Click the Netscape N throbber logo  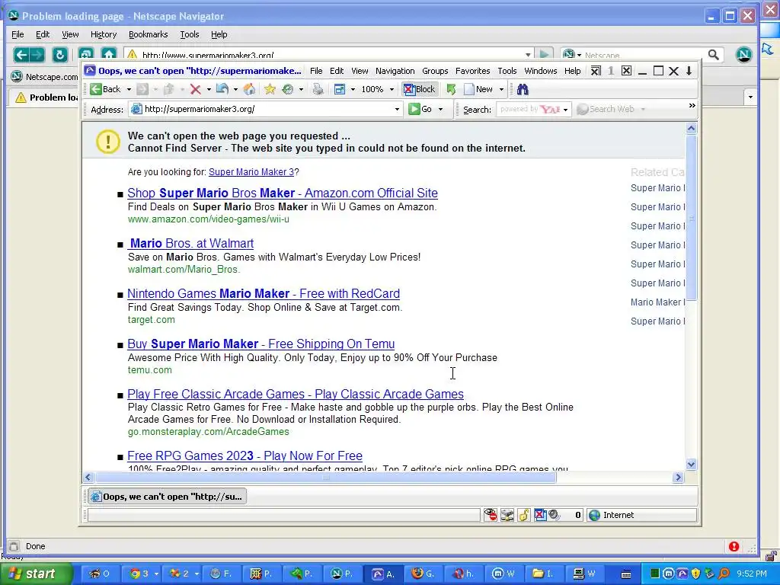pyautogui.click(x=743, y=54)
